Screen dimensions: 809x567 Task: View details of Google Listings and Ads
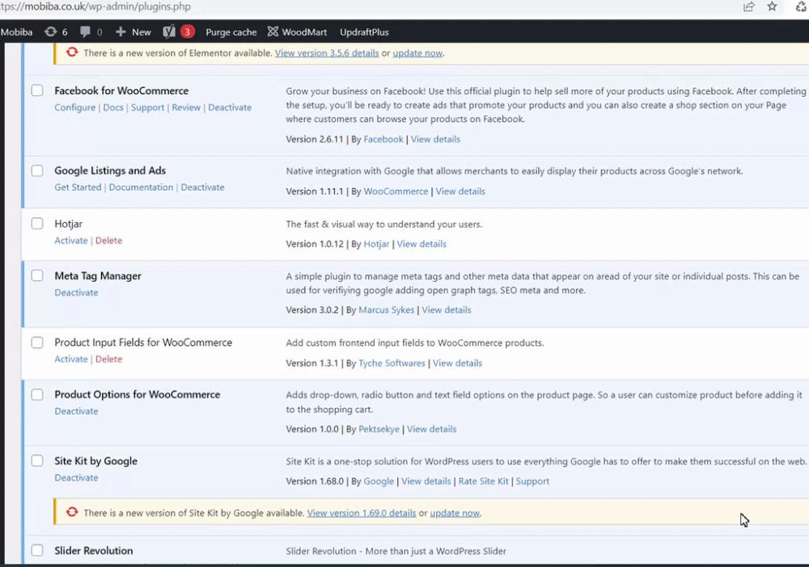click(x=460, y=191)
